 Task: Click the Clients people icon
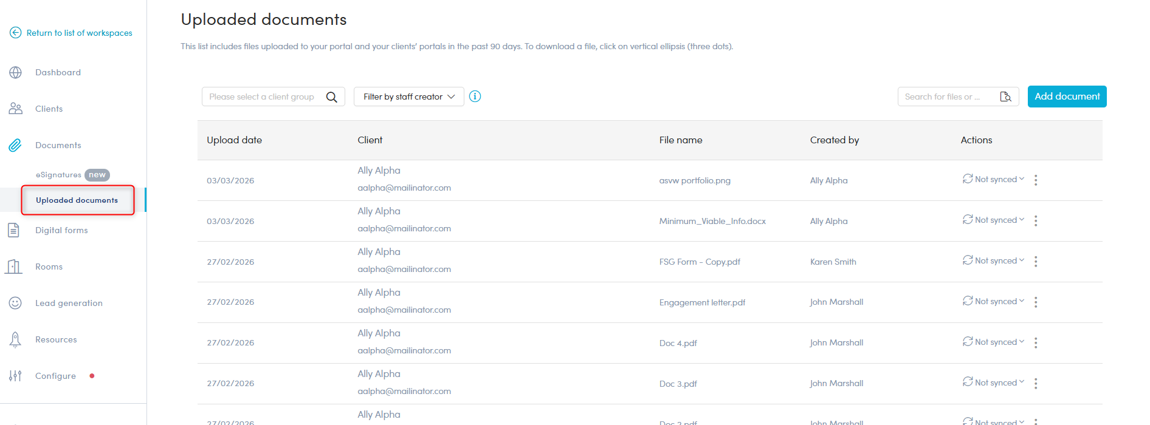coord(16,109)
